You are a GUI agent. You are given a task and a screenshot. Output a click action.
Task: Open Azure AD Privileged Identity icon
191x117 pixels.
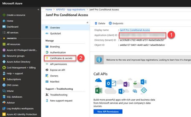[x=4, y=50]
